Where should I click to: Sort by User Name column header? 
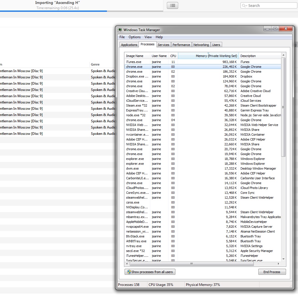click(159, 56)
